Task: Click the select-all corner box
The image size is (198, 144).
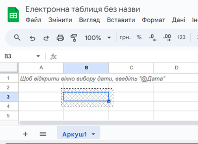Action: tap(9, 68)
